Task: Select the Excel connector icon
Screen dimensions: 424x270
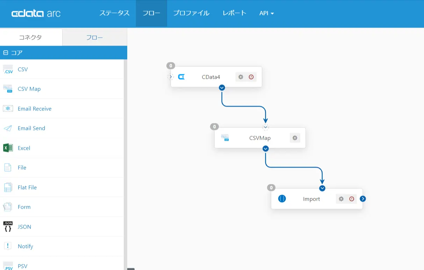Action: coord(8,148)
